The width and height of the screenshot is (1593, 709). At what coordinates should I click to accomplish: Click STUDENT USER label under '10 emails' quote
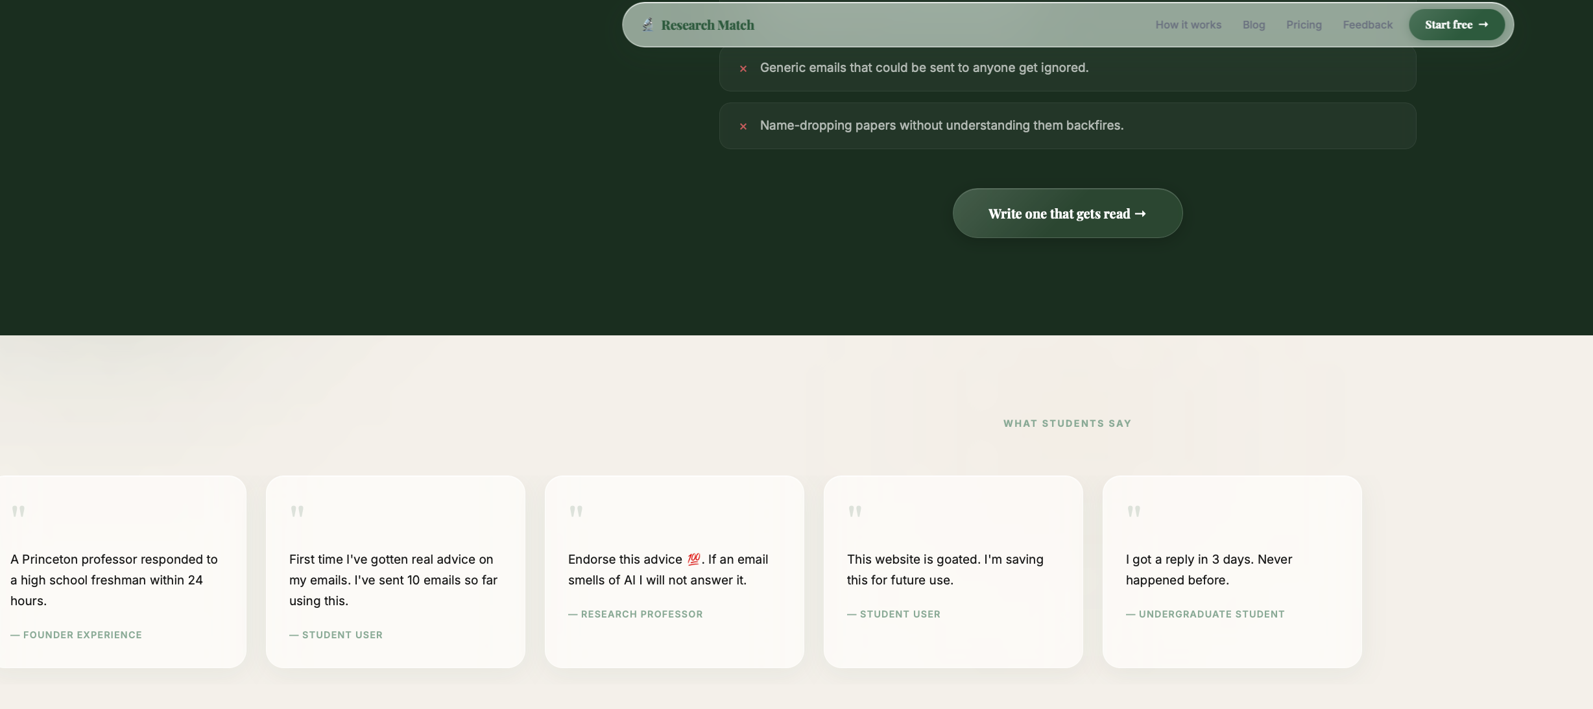pos(336,635)
